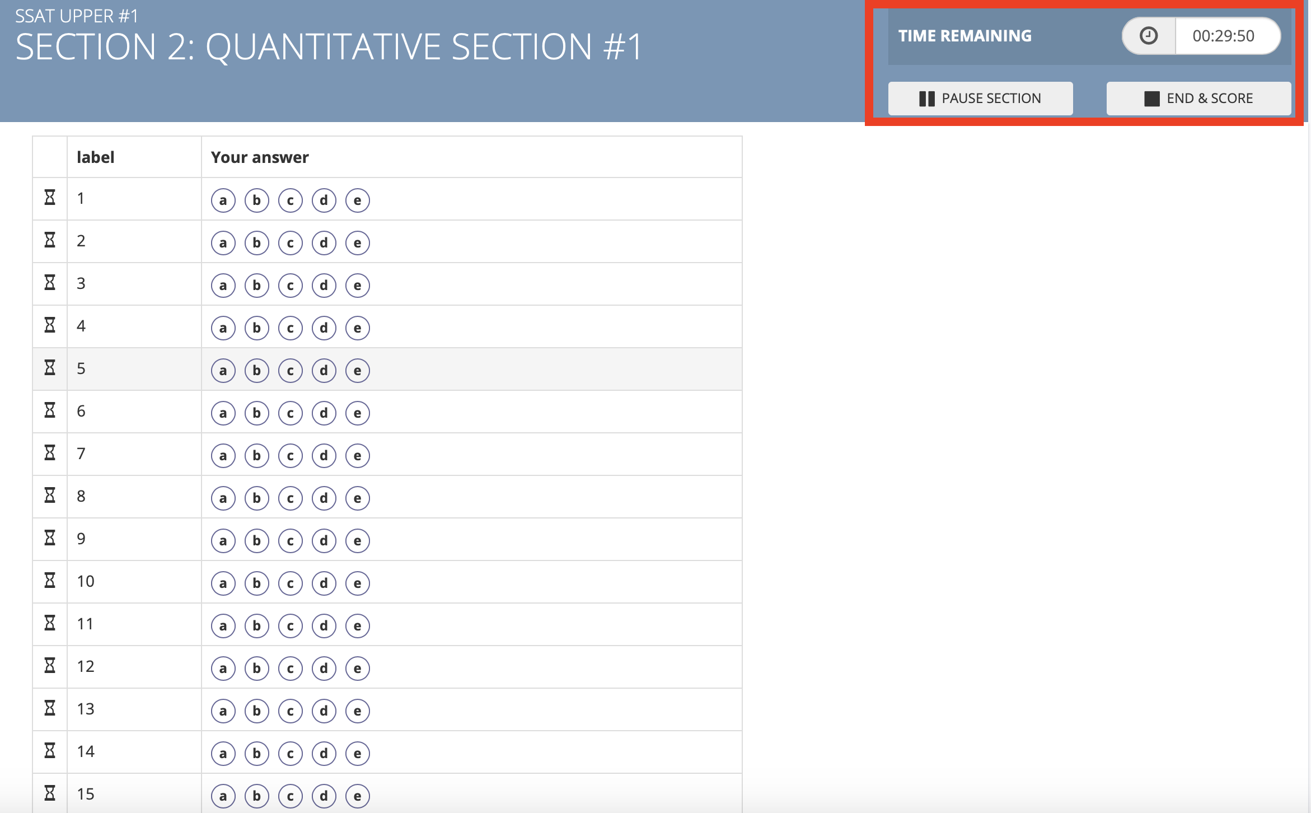The width and height of the screenshot is (1311, 813).
Task: Click the 00:29:50 time remaining display
Action: (1223, 36)
